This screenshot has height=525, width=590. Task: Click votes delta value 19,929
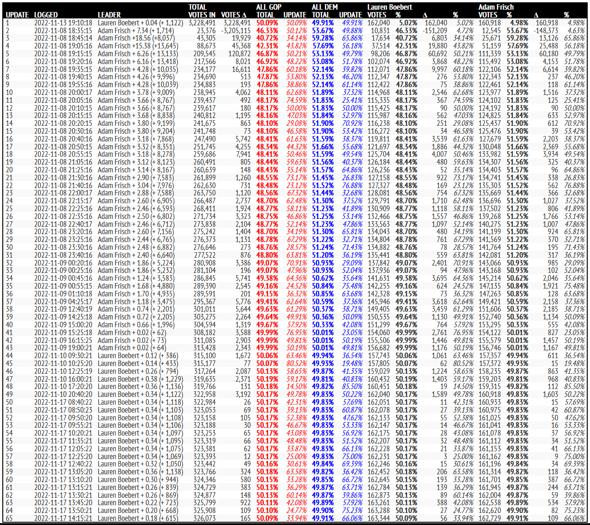[x=241, y=38]
